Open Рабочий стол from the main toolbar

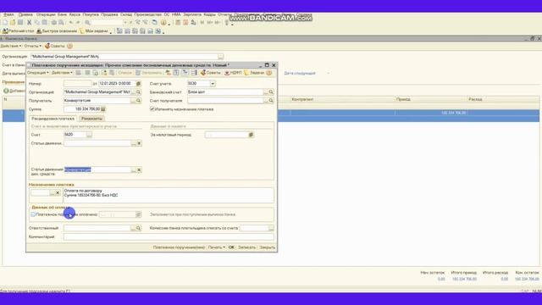19,31
